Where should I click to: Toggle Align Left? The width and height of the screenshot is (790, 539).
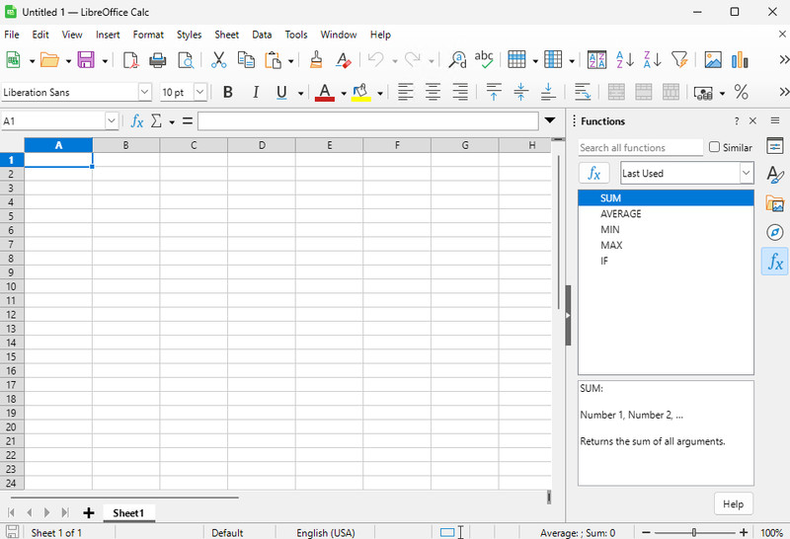[x=406, y=92]
